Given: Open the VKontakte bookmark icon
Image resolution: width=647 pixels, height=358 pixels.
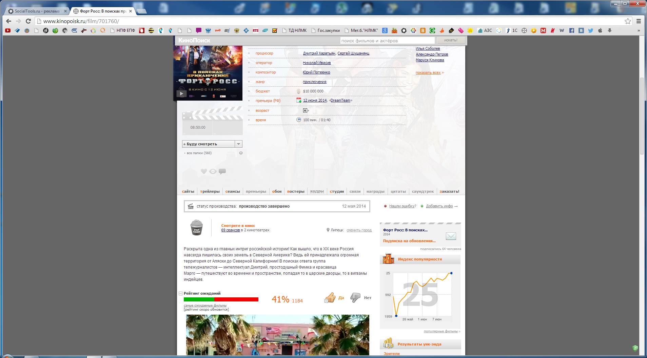Looking at the screenshot, I should pos(581,30).
